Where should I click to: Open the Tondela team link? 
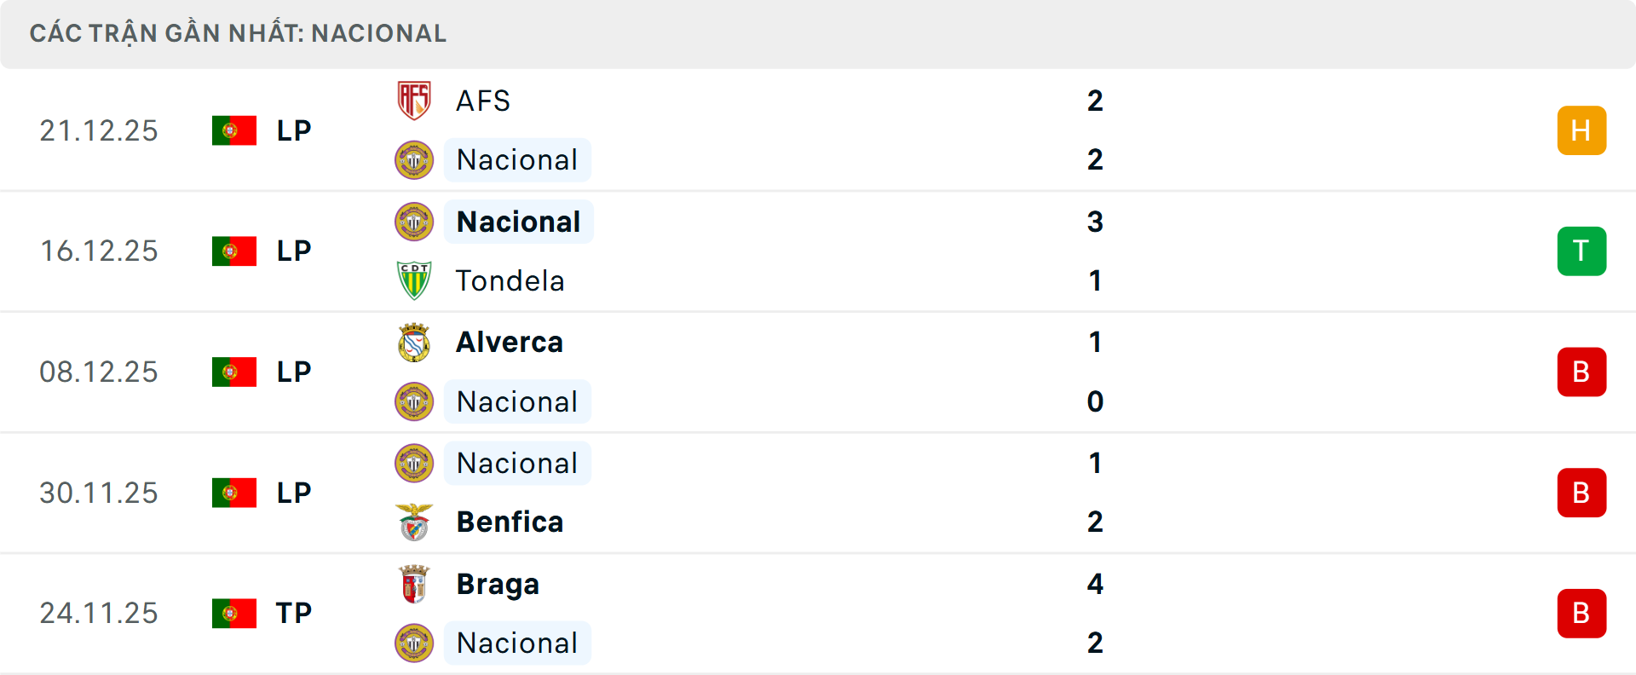coord(510,280)
